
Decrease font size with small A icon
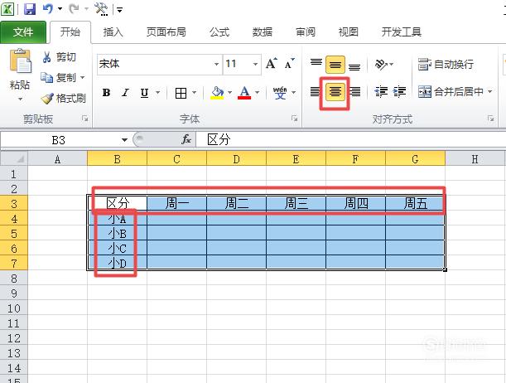(x=290, y=64)
